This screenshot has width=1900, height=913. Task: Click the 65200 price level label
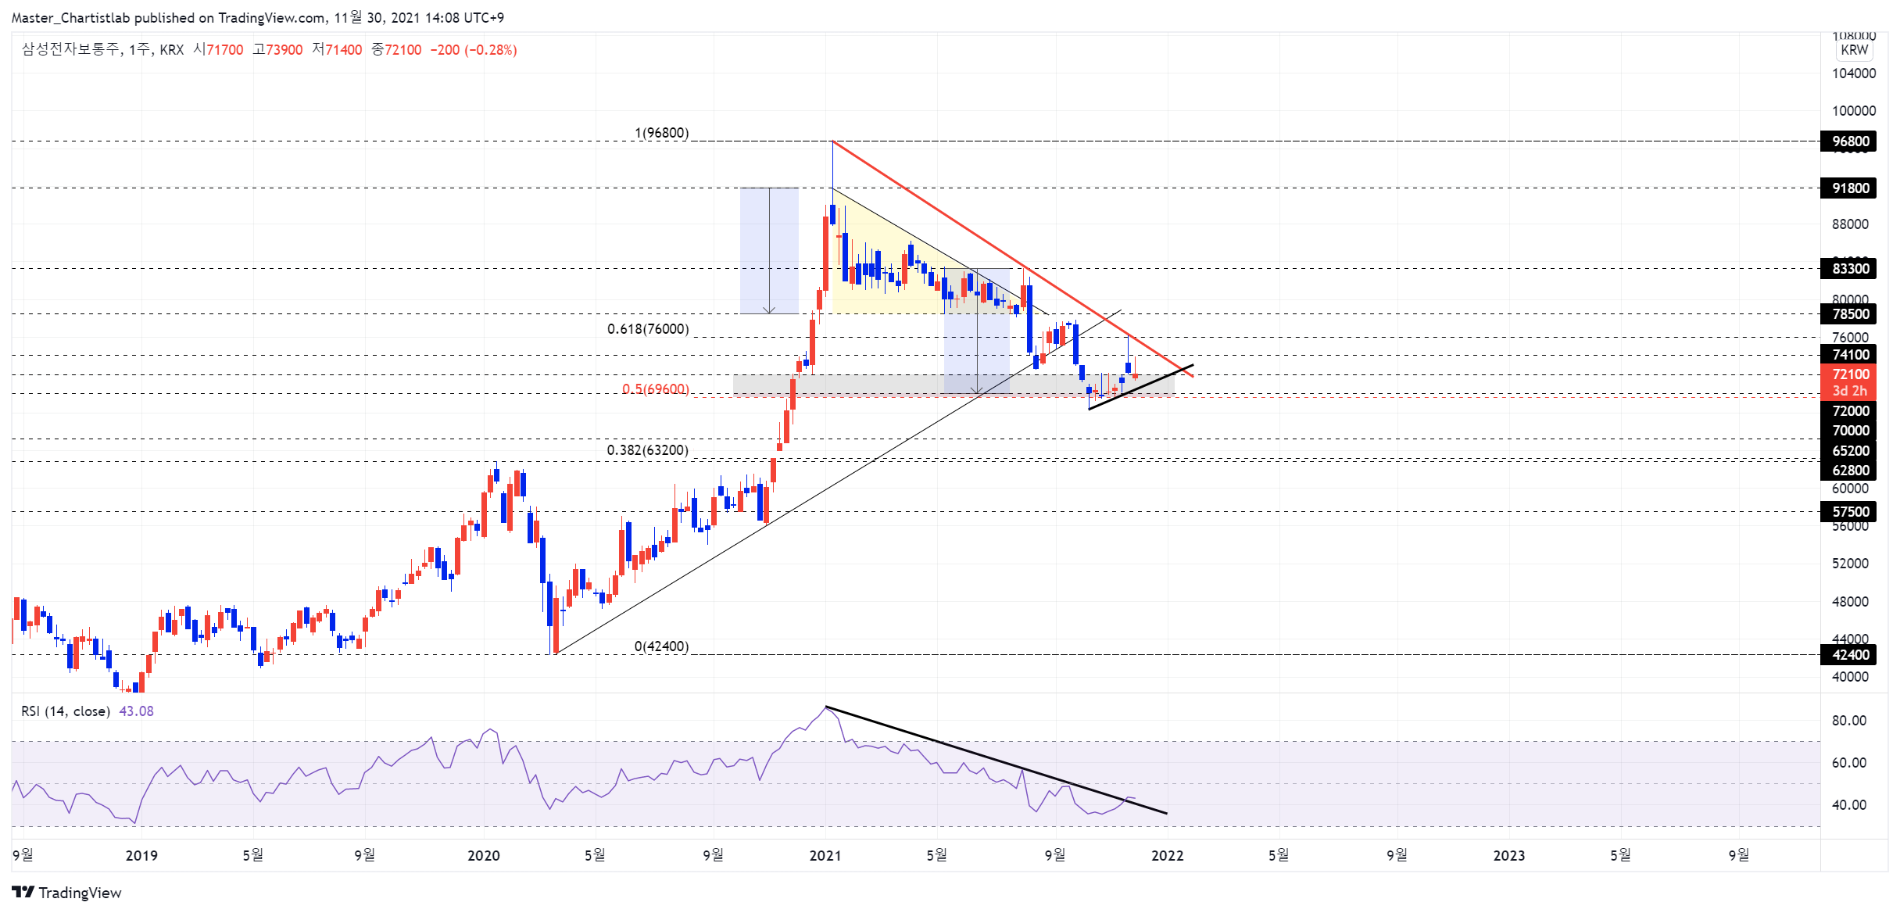1848,451
